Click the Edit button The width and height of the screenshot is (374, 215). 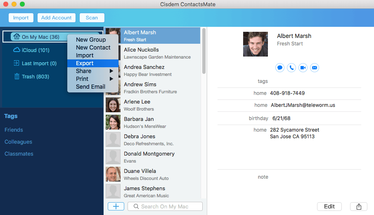point(329,206)
